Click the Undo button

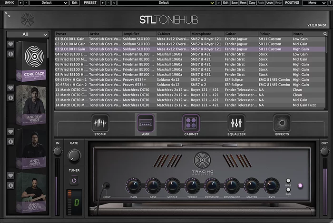(x=270, y=3)
